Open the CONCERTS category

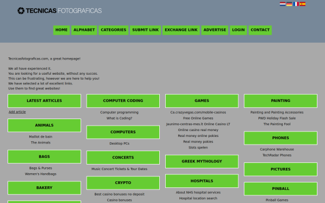[123, 158]
